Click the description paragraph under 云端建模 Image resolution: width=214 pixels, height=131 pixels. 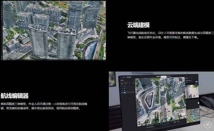pyautogui.click(x=170, y=35)
